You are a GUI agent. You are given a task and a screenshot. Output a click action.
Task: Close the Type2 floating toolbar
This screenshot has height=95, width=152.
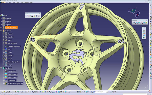click(x=40, y=14)
